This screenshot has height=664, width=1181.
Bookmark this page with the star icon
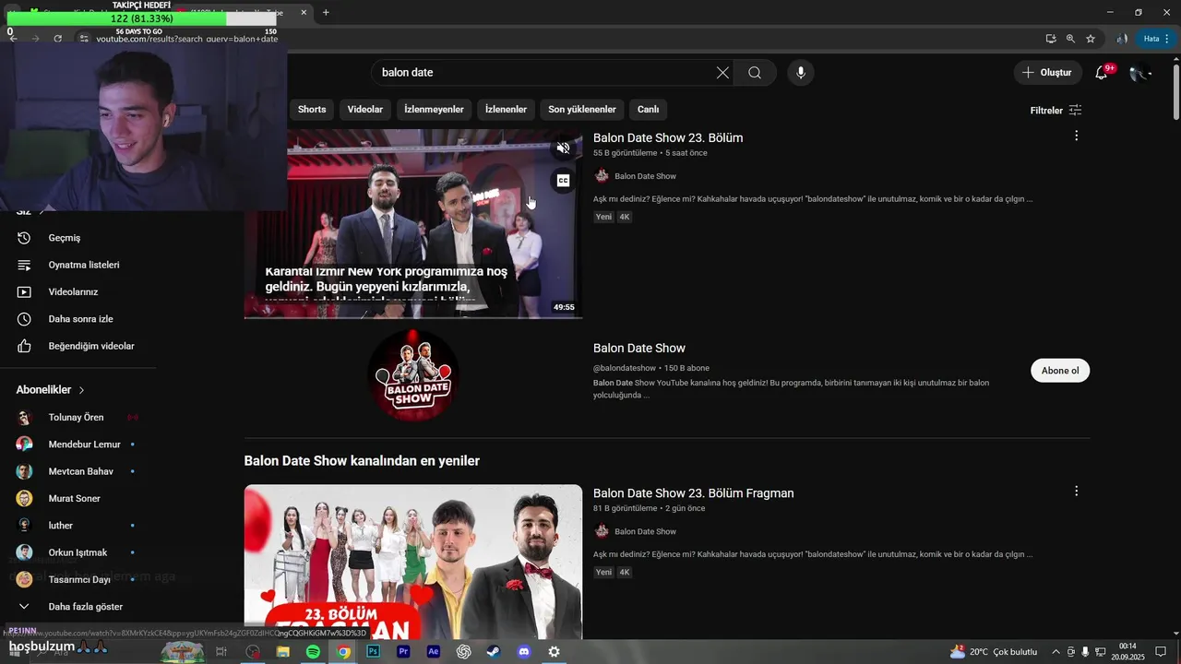1091,39
